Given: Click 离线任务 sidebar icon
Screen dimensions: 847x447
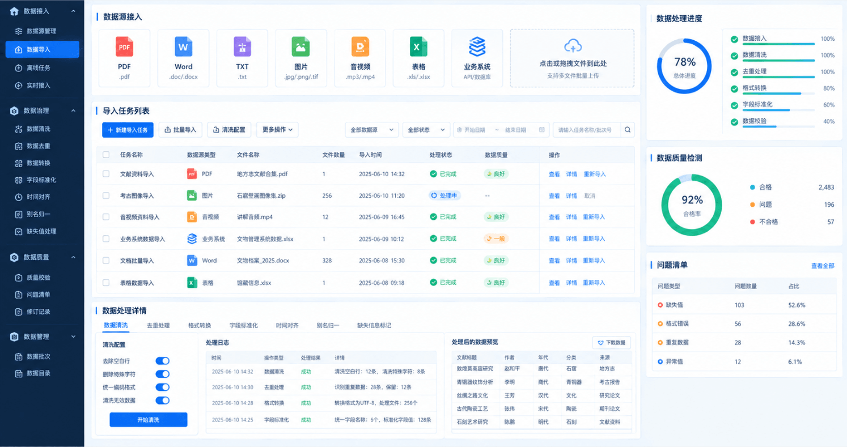Looking at the screenshot, I should pyautogui.click(x=19, y=68).
